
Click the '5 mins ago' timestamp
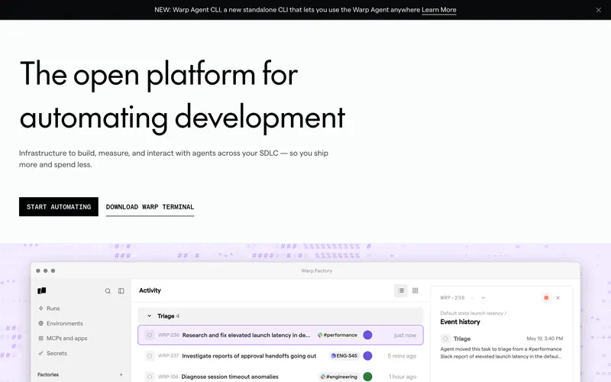402,356
